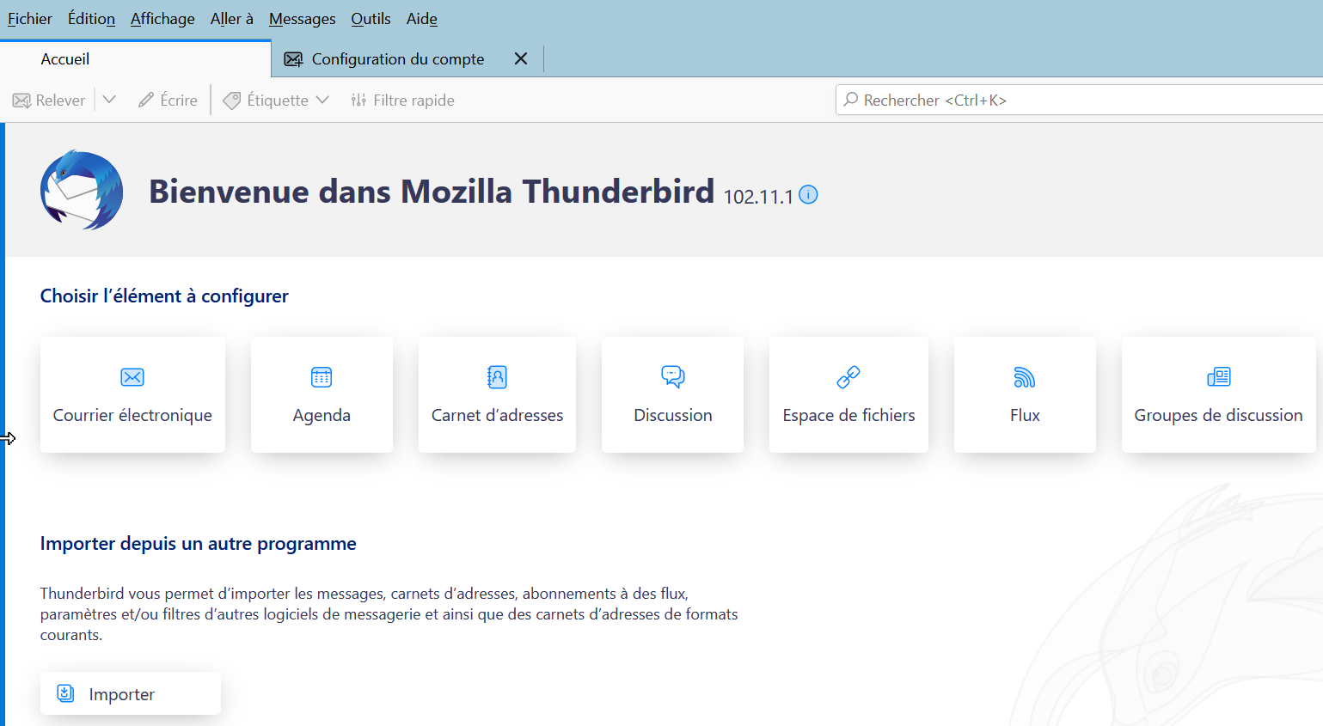Click the Relever envelope icon
The width and height of the screenshot is (1323, 726).
point(21,101)
